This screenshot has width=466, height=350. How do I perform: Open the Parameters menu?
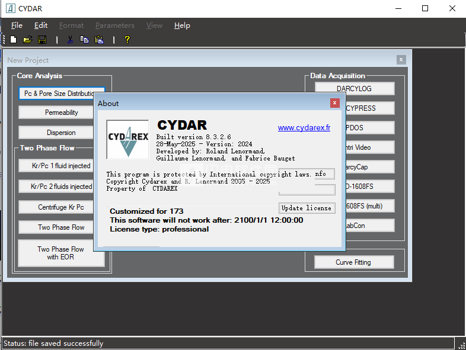coord(114,25)
